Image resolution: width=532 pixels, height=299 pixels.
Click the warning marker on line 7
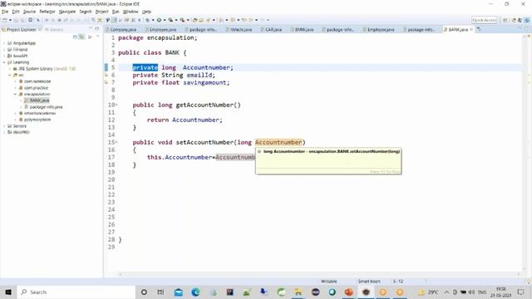point(106,83)
